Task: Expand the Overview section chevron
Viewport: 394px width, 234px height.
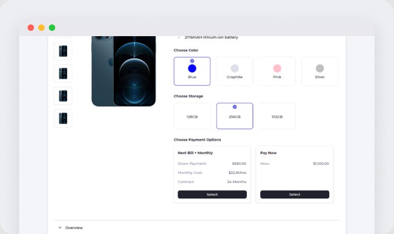Action: [60, 228]
